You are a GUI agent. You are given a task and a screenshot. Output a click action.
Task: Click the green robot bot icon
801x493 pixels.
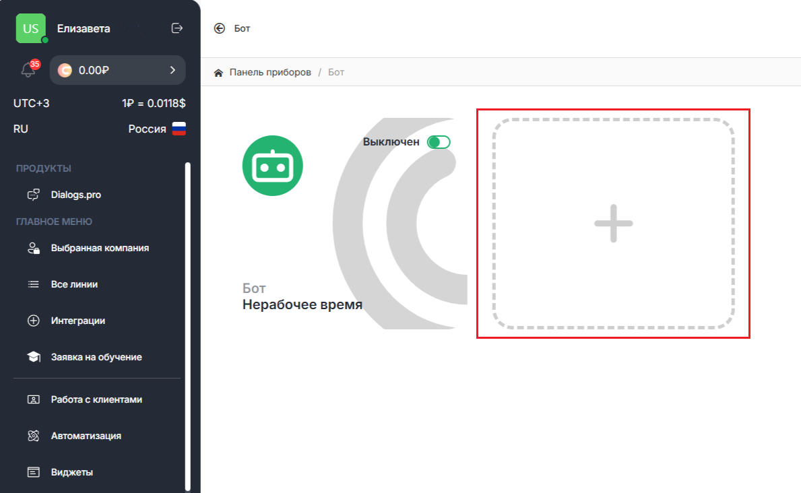[272, 166]
